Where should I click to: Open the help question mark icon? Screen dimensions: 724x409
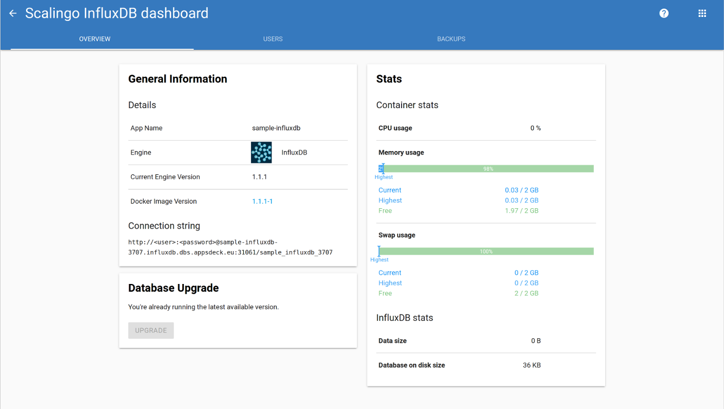(664, 13)
